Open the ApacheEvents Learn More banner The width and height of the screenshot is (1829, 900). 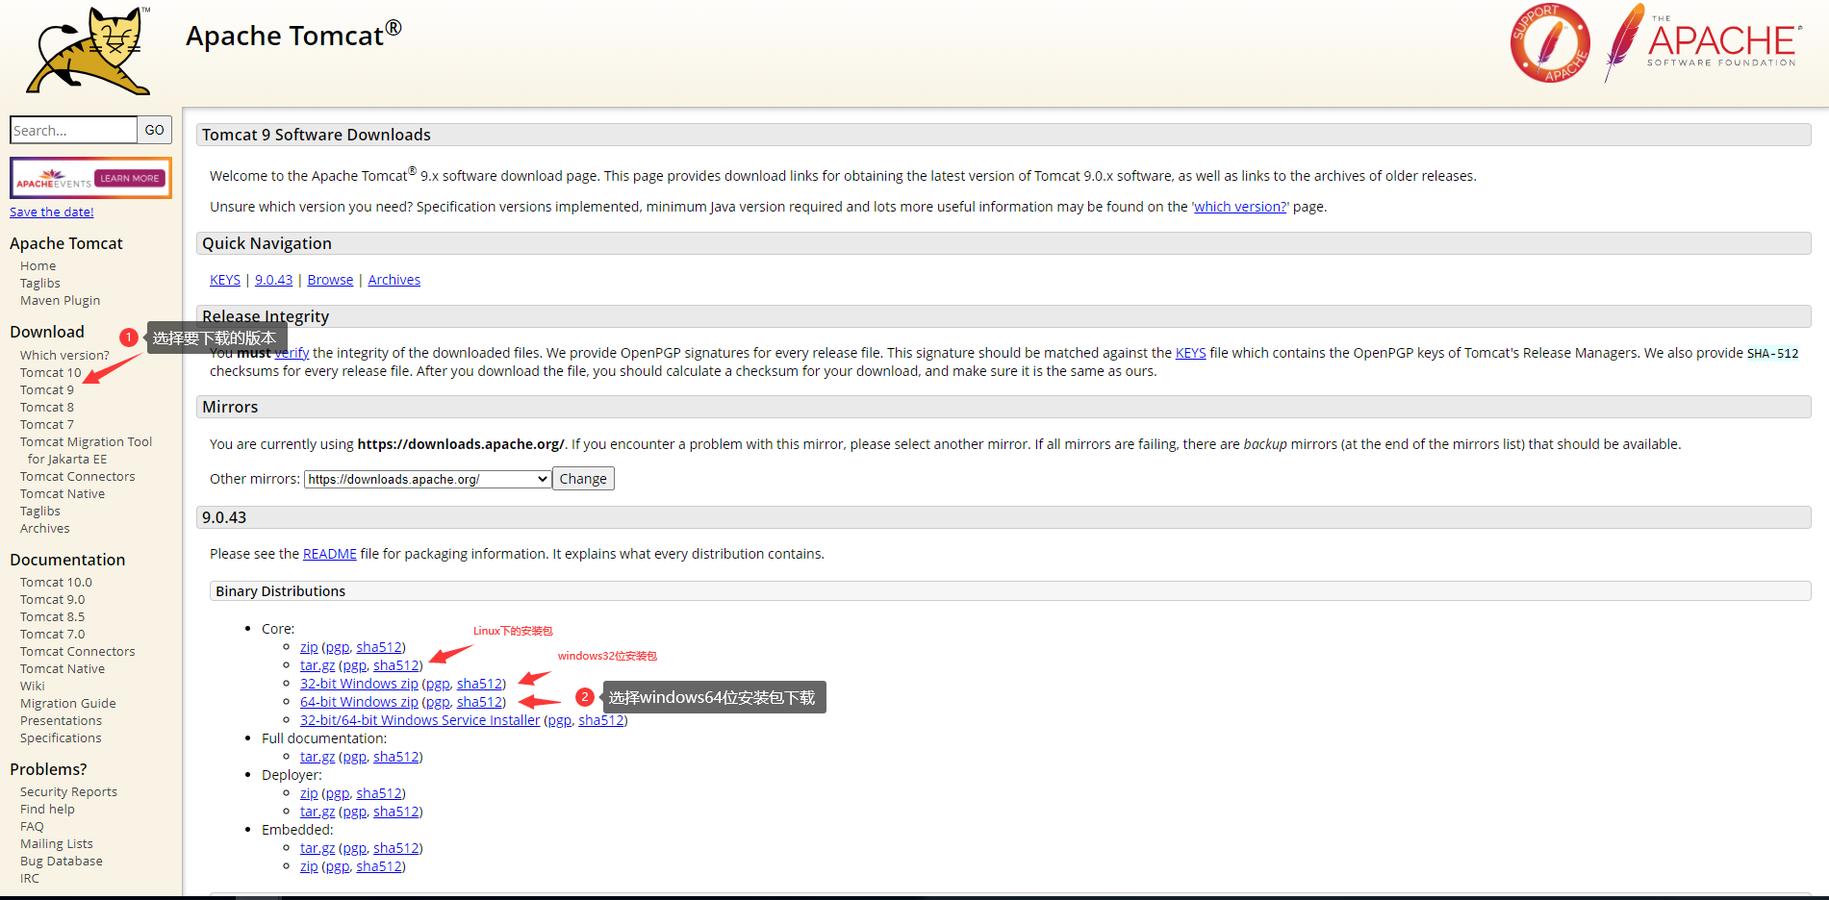[x=90, y=178]
